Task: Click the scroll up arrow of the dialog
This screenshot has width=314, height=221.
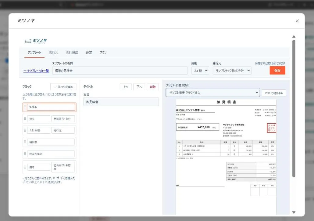Action: pyautogui.click(x=294, y=37)
